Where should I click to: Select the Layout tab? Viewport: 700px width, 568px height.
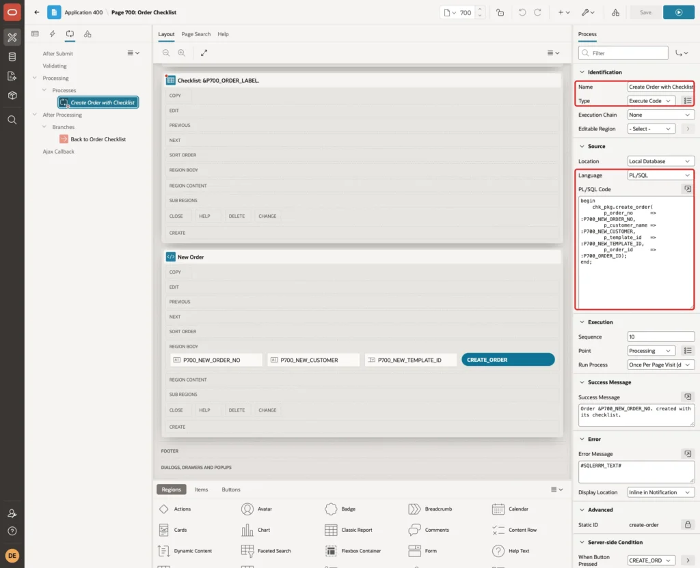pyautogui.click(x=166, y=34)
